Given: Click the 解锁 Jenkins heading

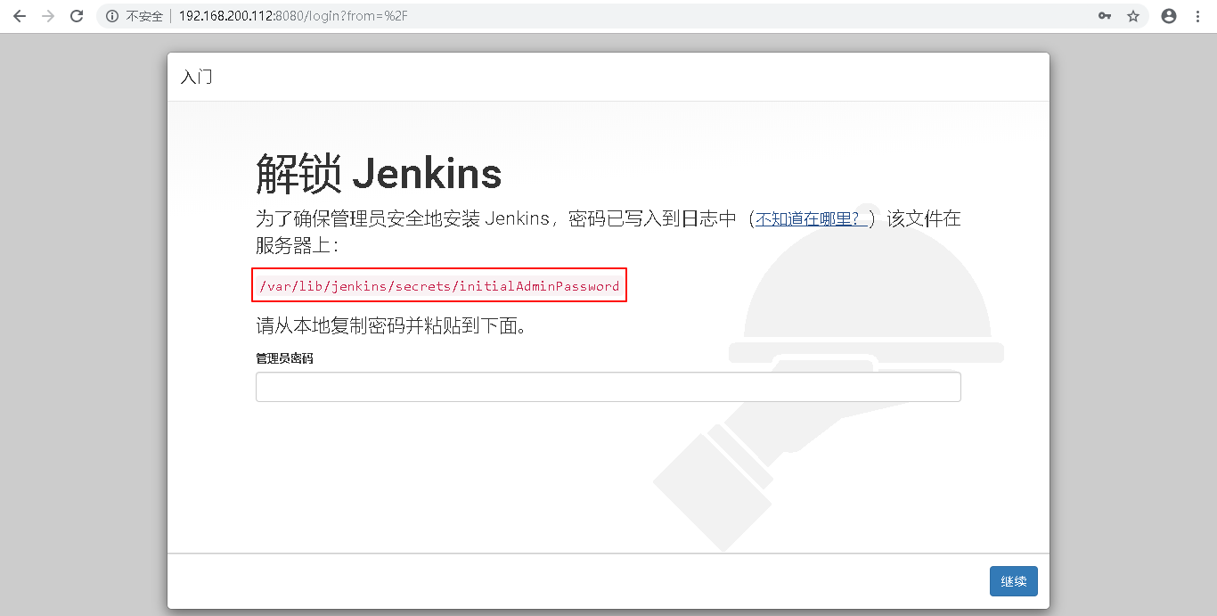Looking at the screenshot, I should 379,174.
